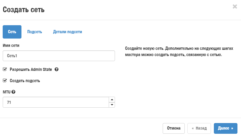Viewport: 241px width, 137px height.
Task: Click the MTU help question-mark icon
Action: click(x=13, y=92)
